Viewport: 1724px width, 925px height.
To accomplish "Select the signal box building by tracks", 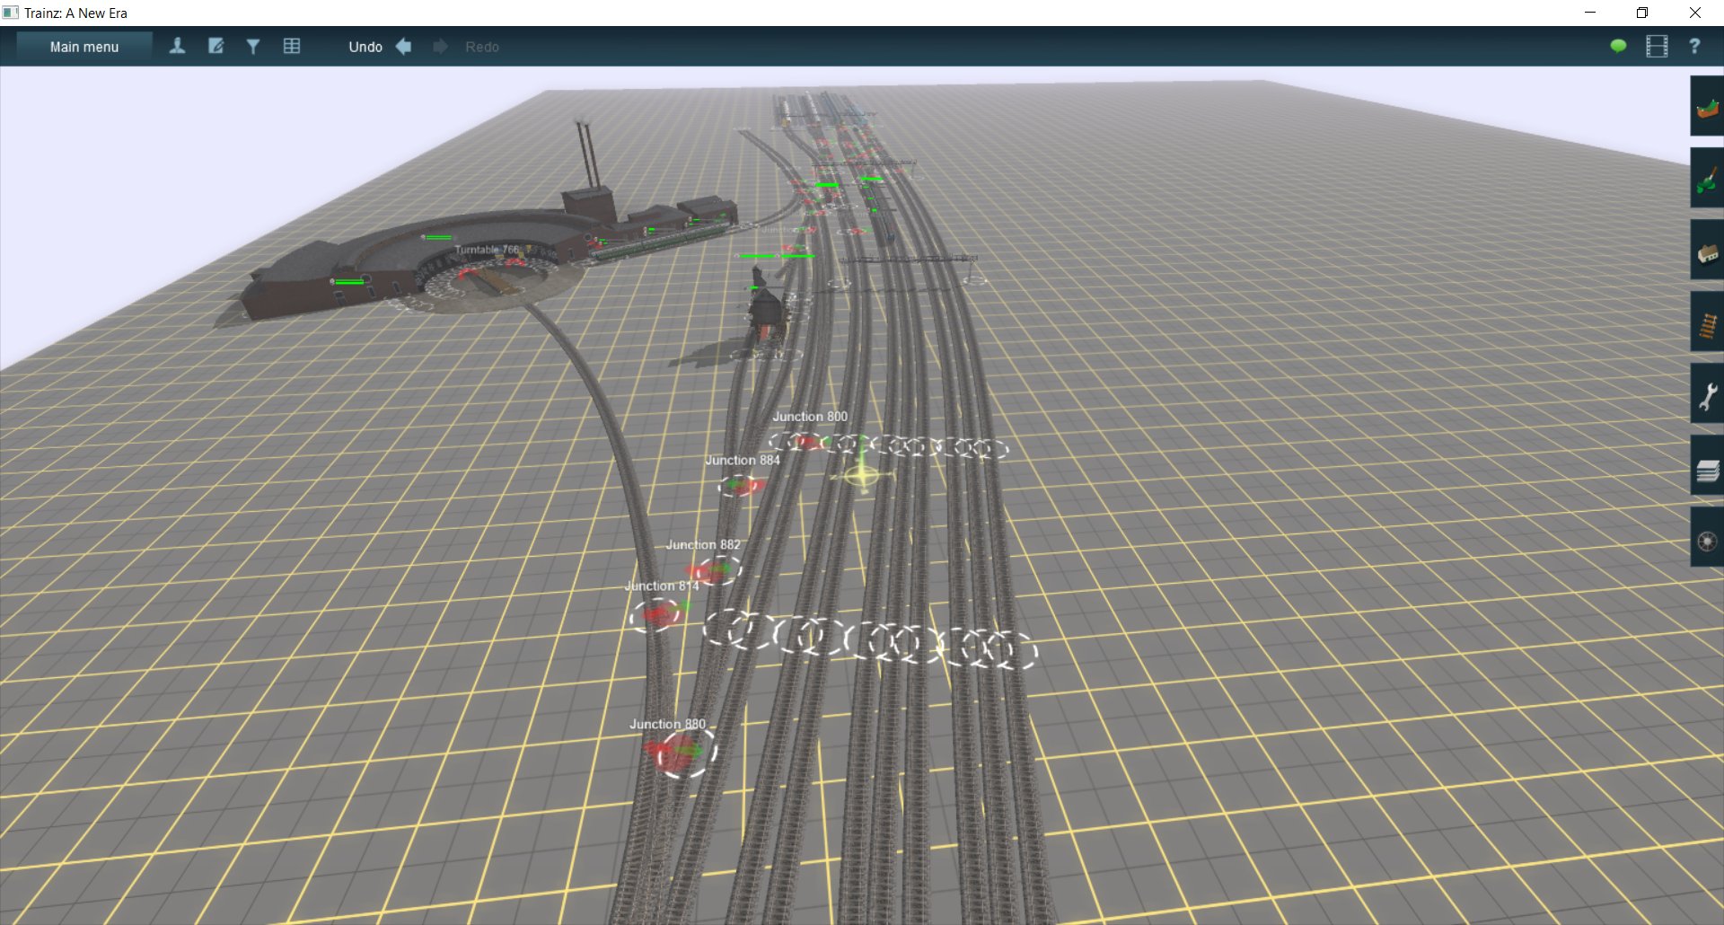I will (x=767, y=316).
